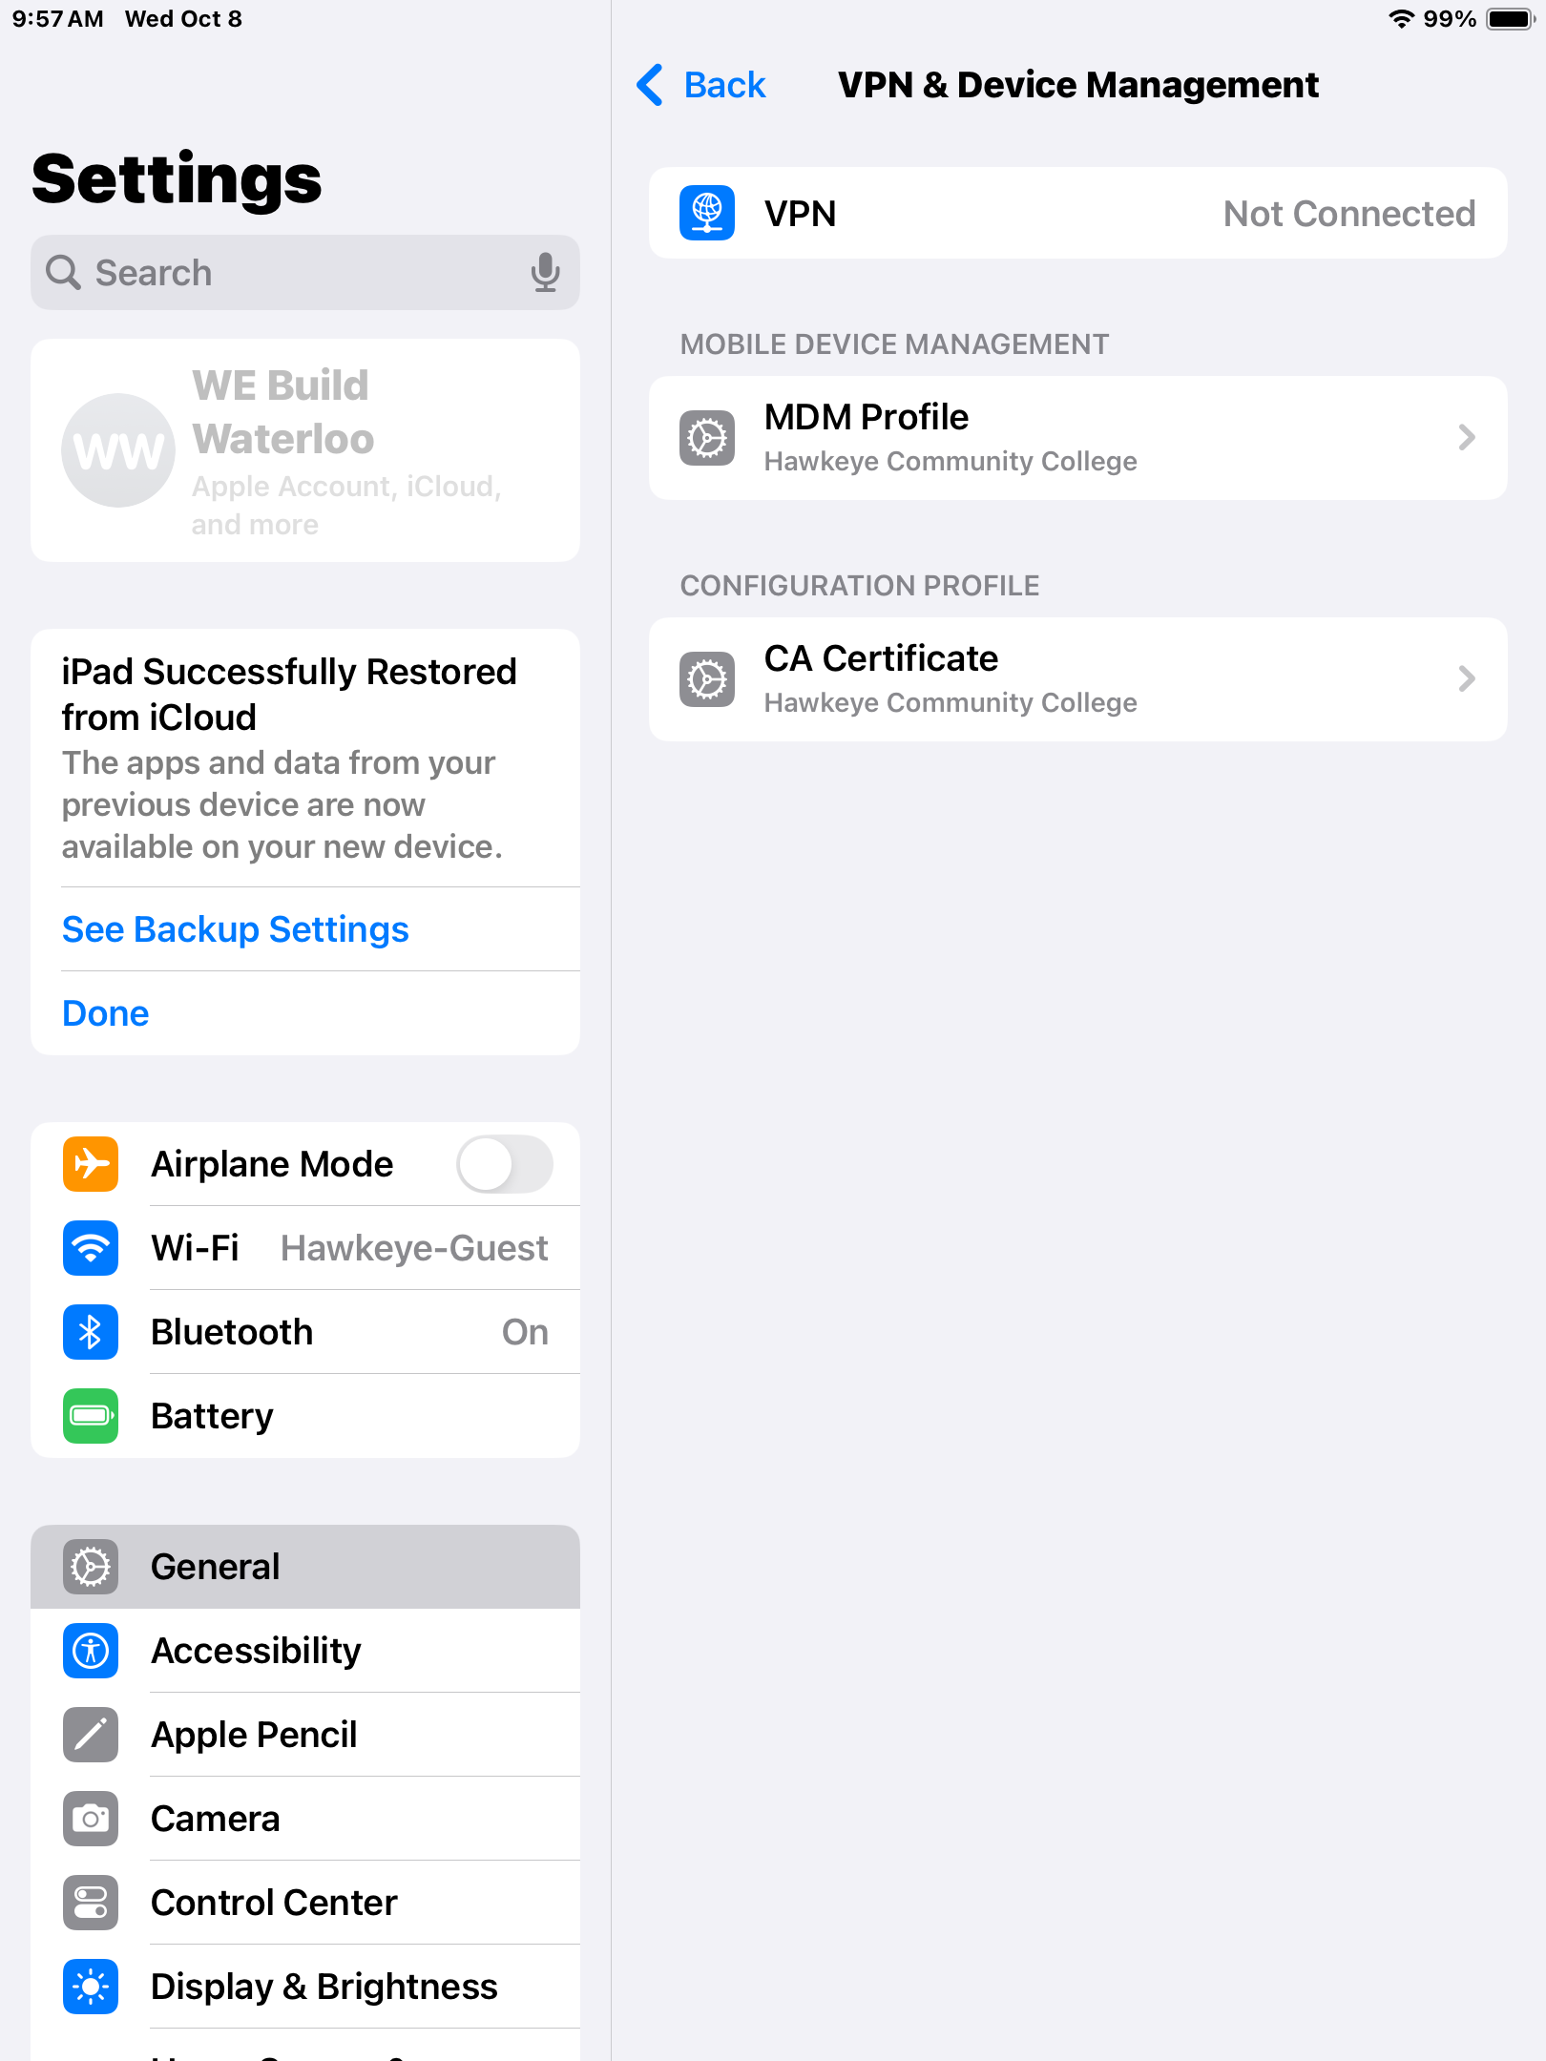Open See Backup Settings link

236,929
